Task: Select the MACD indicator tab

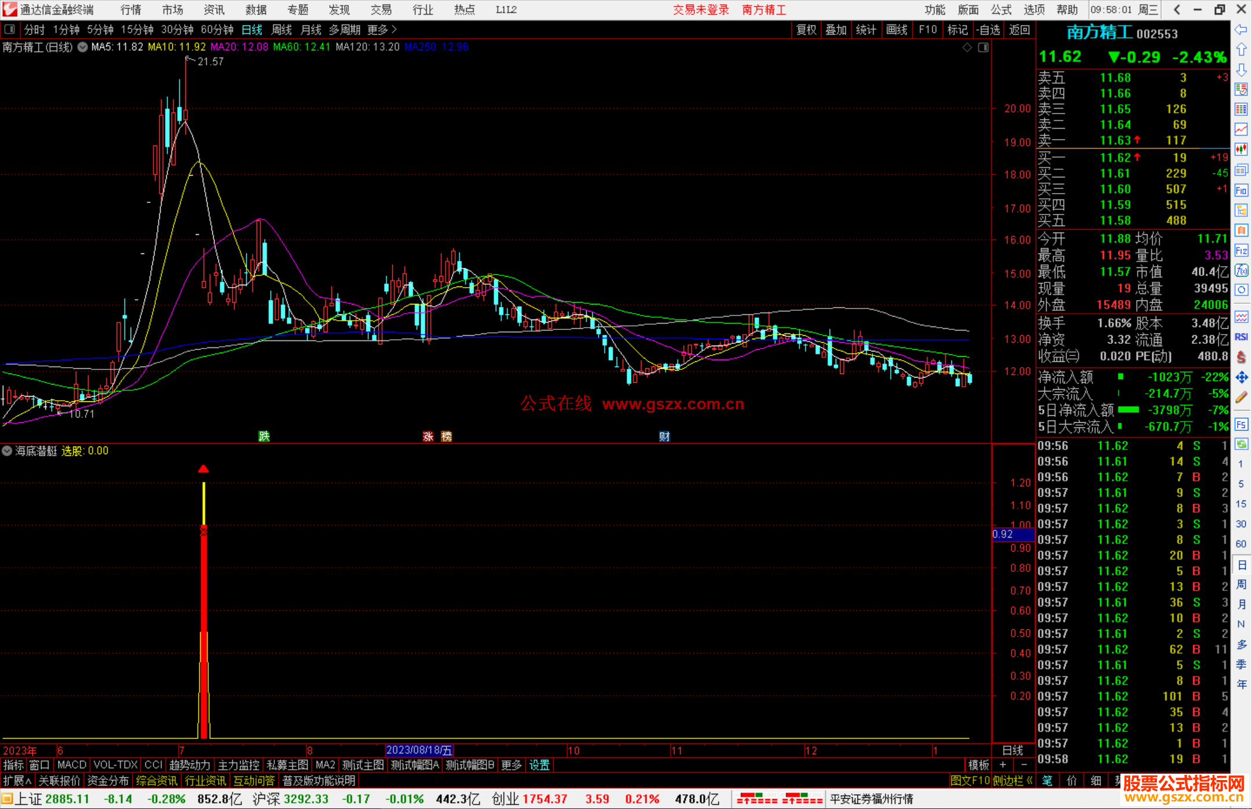Action: [x=71, y=765]
